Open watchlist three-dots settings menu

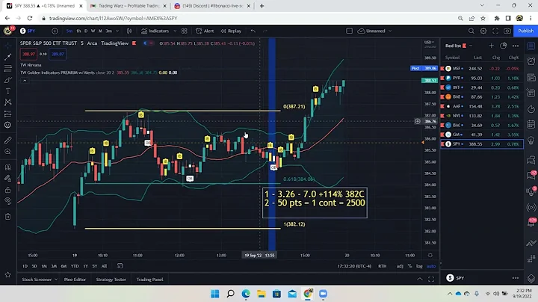516,46
